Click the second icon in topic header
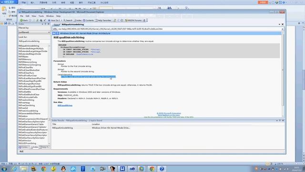305x172 pixels. tap(57, 33)
